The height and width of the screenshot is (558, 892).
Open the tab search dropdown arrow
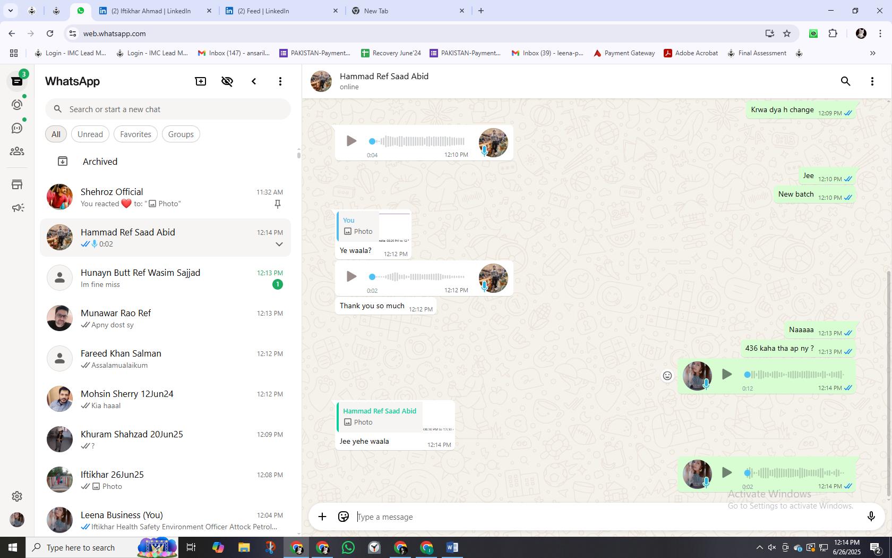coord(11,11)
